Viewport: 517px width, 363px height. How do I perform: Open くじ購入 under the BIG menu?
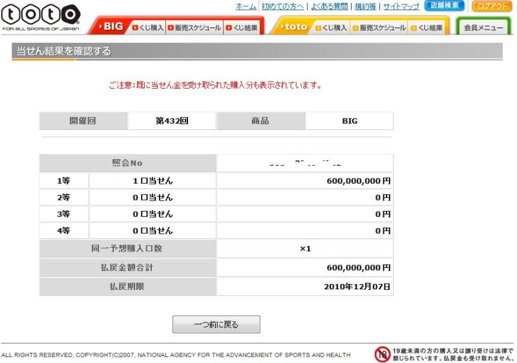tap(147, 28)
